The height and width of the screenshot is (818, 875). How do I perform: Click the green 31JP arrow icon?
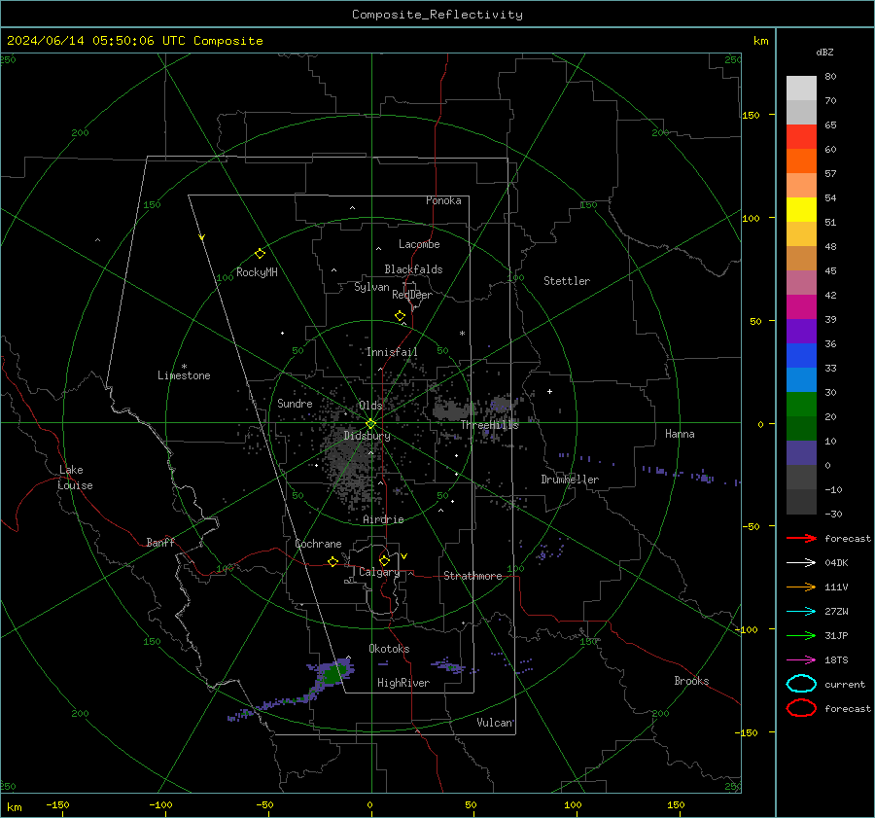801,635
